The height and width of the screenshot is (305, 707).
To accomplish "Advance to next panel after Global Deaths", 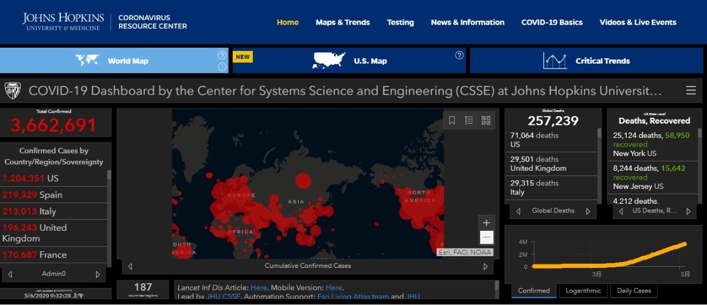I will coord(587,211).
